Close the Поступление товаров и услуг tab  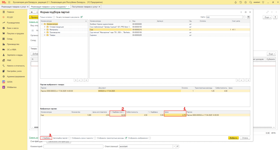click(100, 7)
